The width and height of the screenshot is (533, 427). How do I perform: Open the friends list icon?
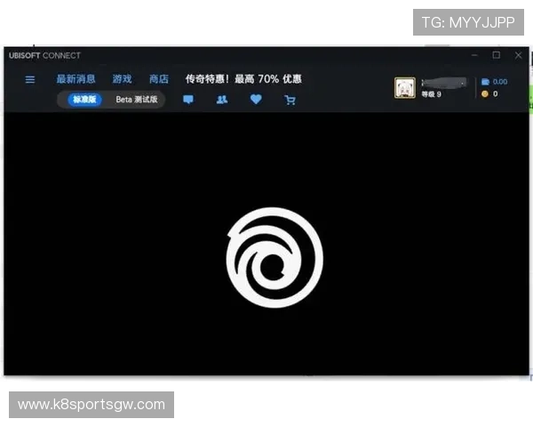coord(221,100)
